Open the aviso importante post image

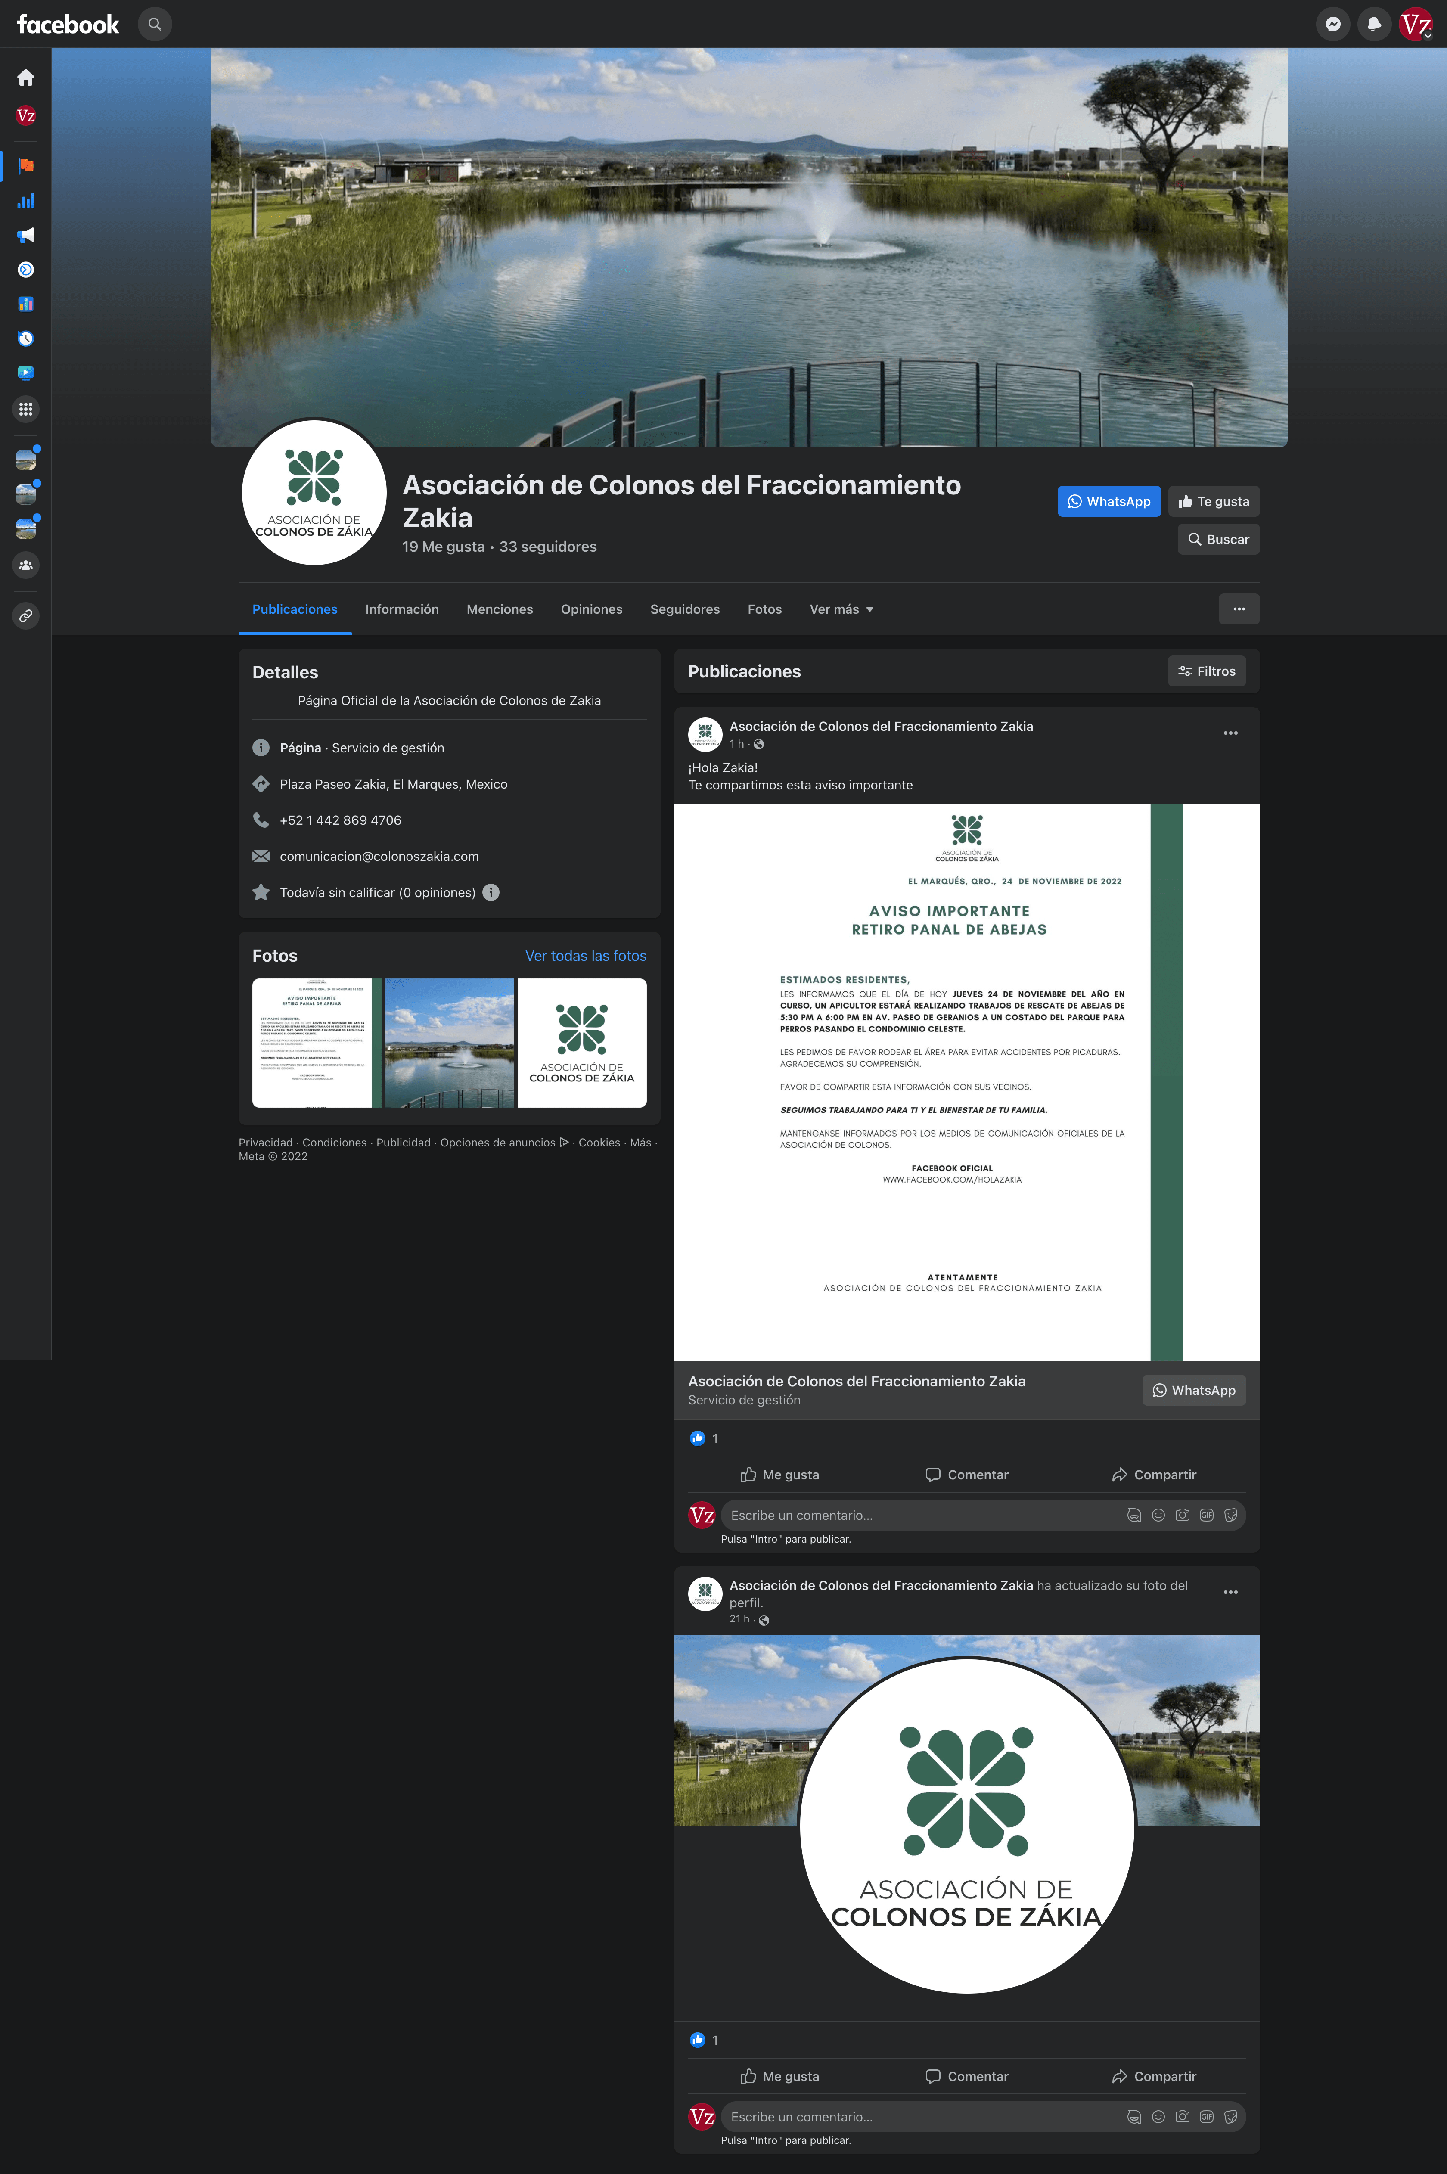(967, 1081)
